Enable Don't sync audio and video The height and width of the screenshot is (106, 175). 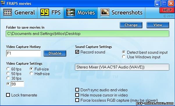click(x=77, y=90)
